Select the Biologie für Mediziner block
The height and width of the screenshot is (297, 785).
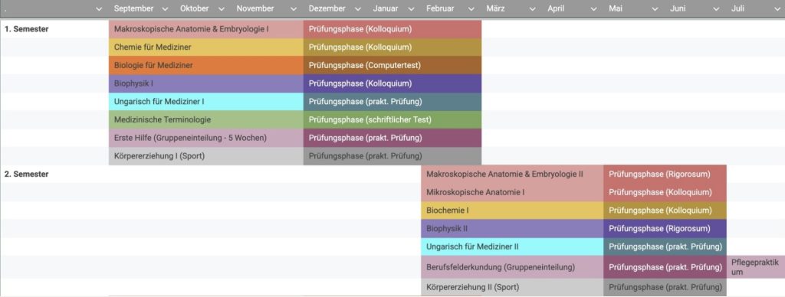point(205,65)
